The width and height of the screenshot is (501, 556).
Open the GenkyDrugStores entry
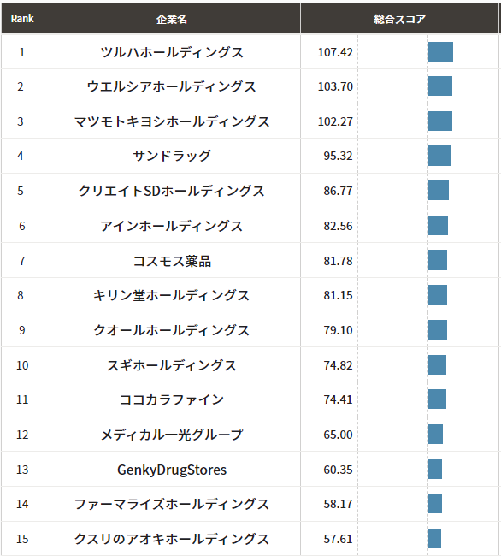tap(172, 470)
